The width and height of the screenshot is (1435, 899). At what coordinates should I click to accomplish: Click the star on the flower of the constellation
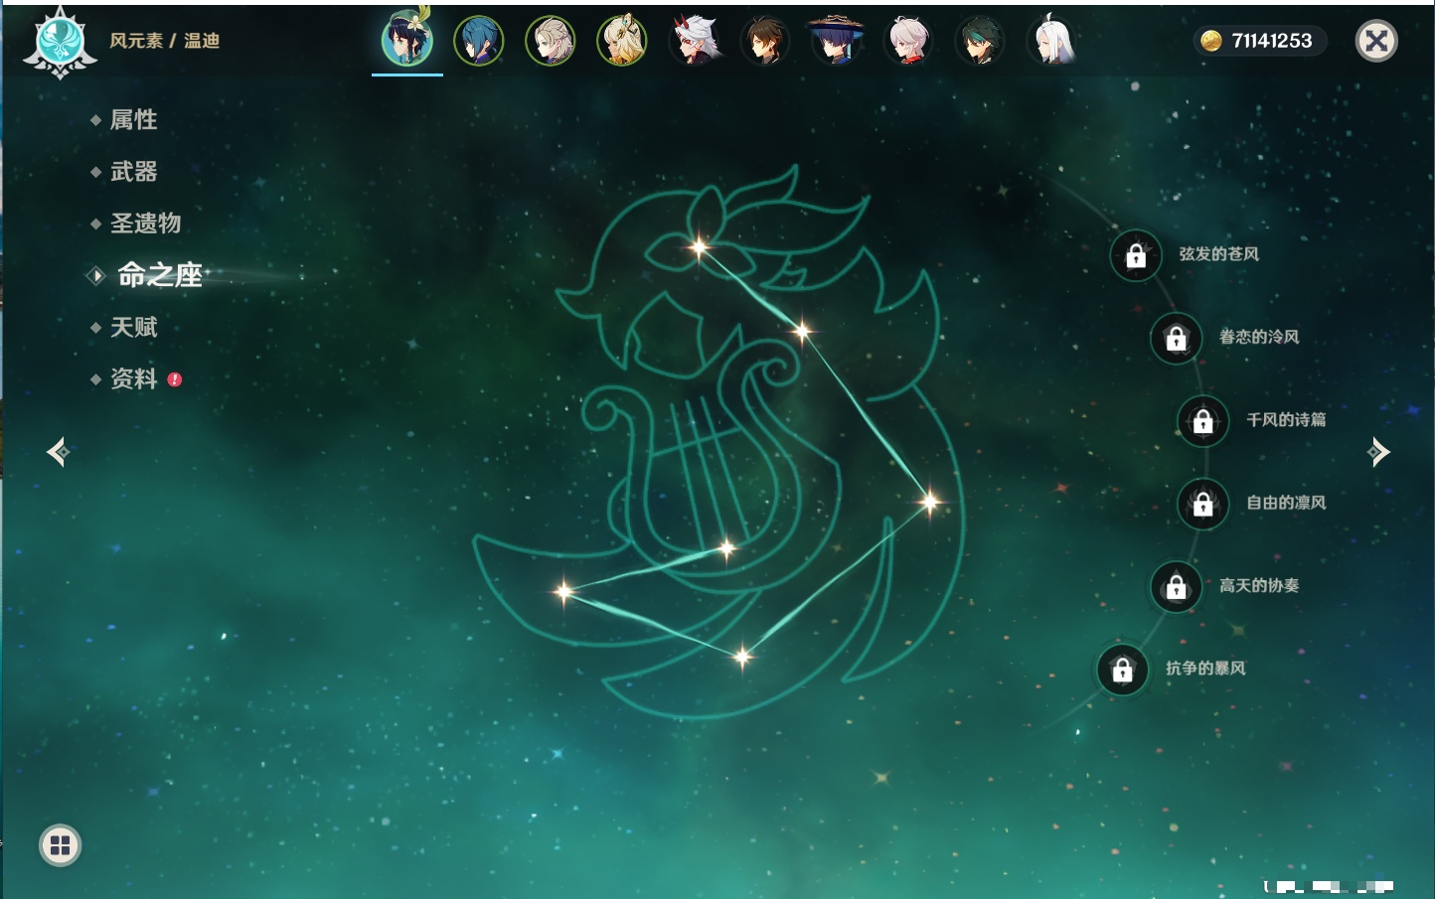click(x=700, y=247)
